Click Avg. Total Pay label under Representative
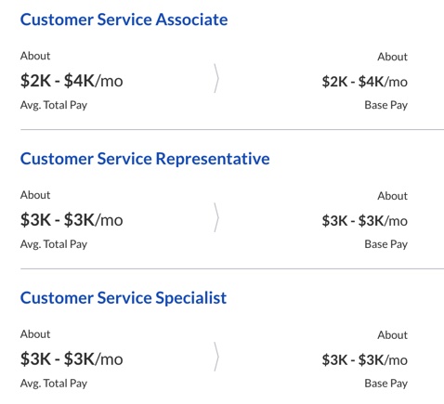Screen dimensions: 444x404 click(54, 244)
